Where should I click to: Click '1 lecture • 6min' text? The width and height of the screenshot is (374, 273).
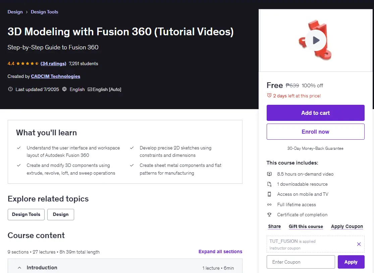pos(218,268)
